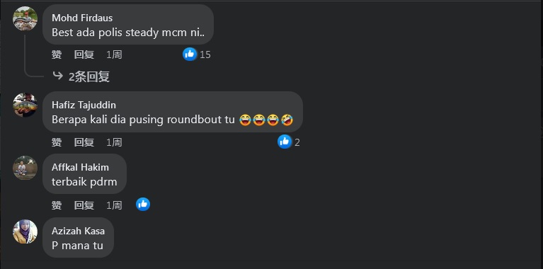Open Azizah Kasa profile avatar

tap(25, 231)
